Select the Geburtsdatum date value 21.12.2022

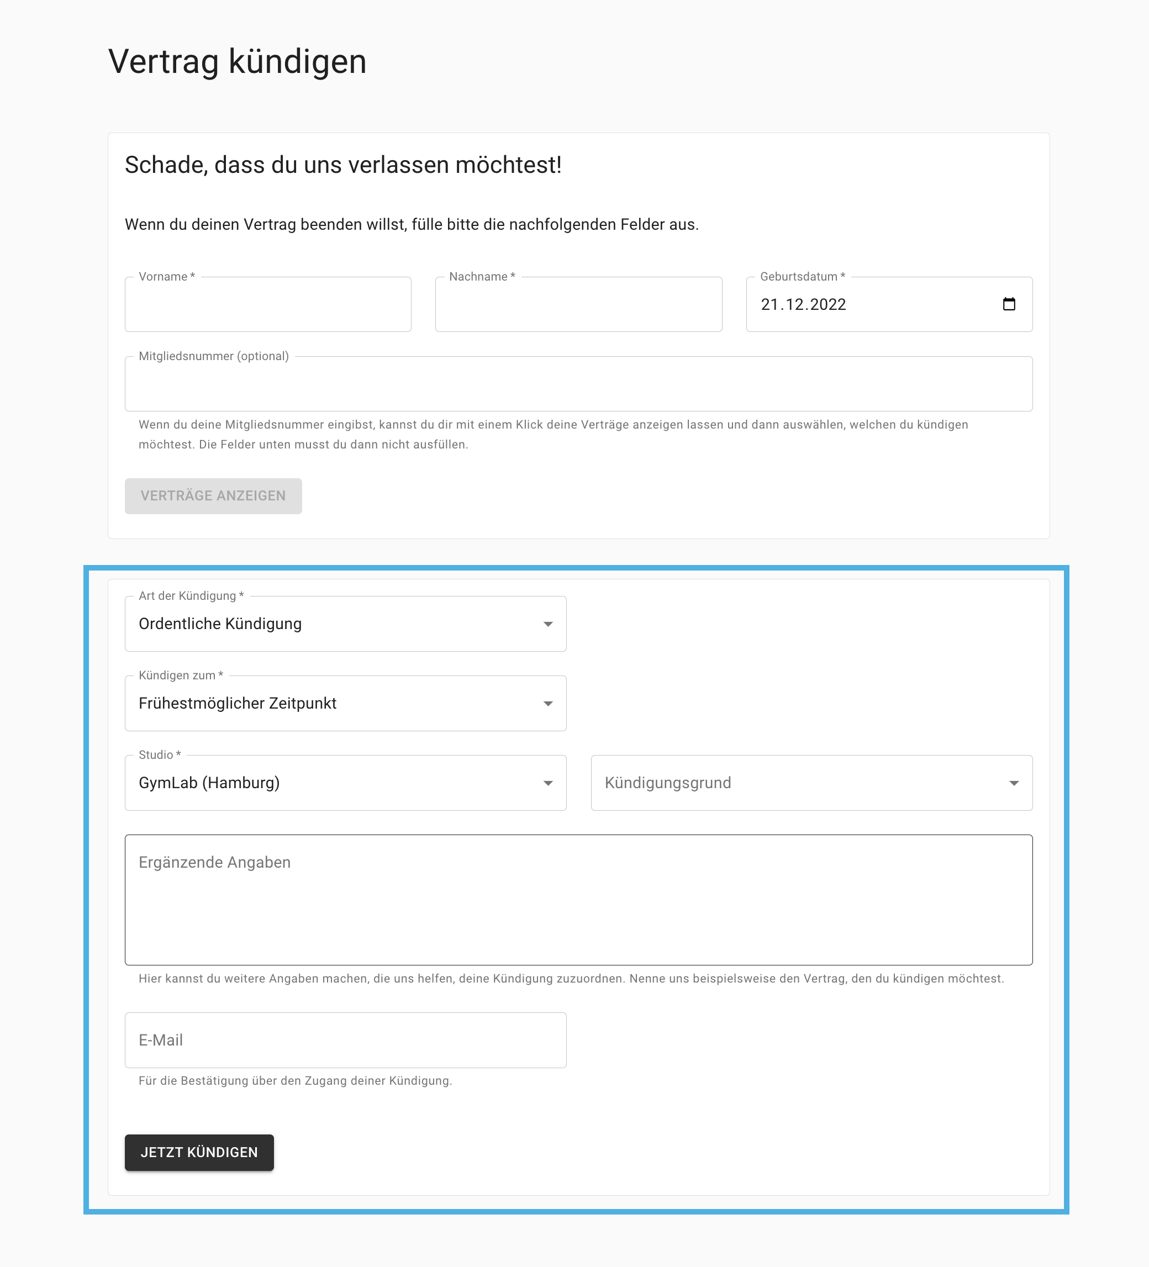(x=803, y=305)
